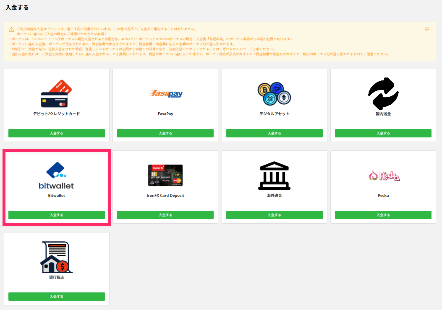This screenshot has height=310, width=442.
Task: Click the FasaPay card label text
Action: (165, 114)
